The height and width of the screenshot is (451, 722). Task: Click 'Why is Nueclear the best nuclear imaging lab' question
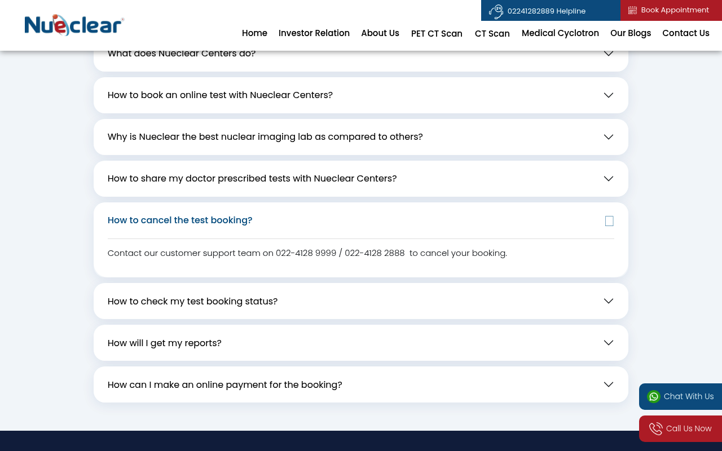tap(265, 137)
